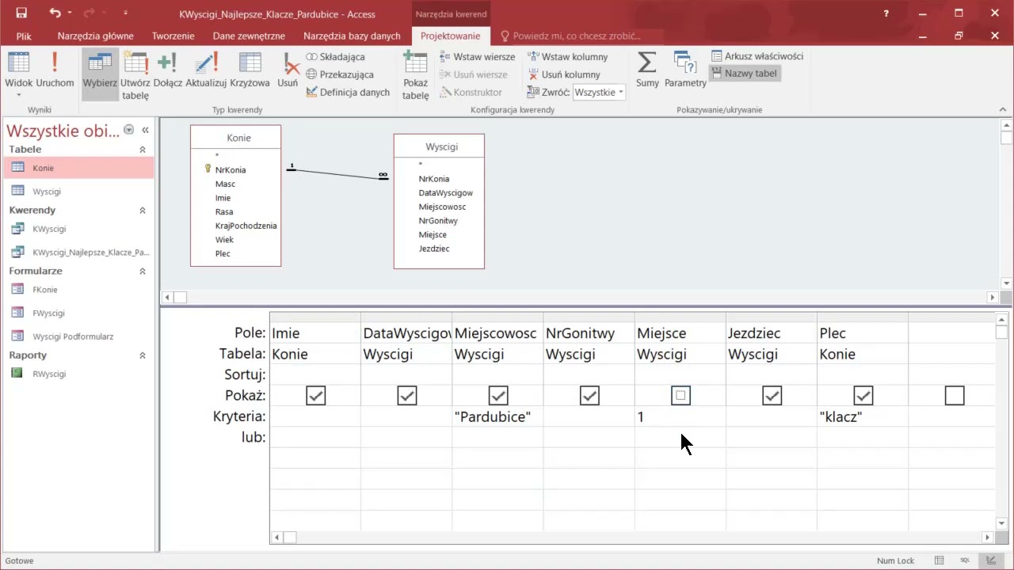The image size is (1014, 570).
Task: Collapse the Kwerendy group
Action: [143, 211]
